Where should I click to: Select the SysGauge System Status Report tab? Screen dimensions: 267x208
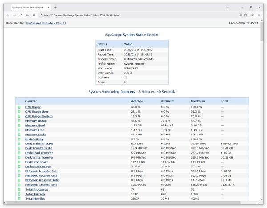pos(31,8)
